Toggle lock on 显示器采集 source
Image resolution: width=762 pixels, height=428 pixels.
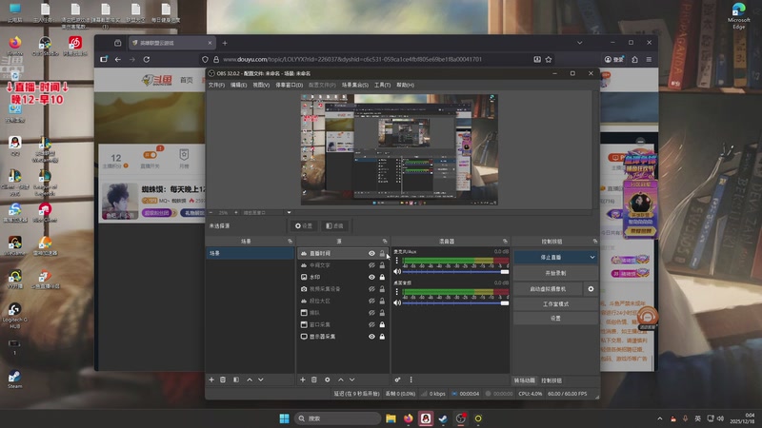tap(382, 337)
